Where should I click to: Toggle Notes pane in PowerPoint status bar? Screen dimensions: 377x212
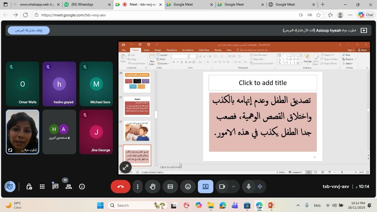coord(280,172)
